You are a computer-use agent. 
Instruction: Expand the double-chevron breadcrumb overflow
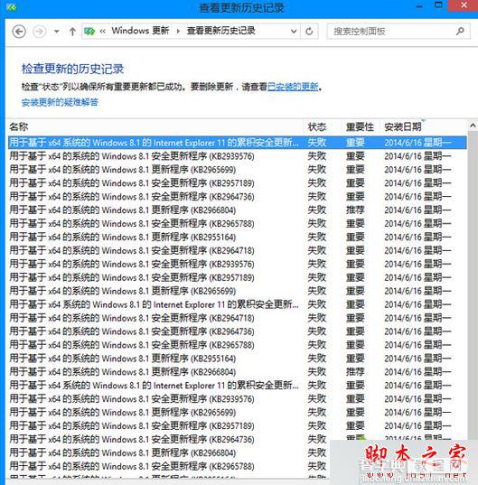pos(103,31)
